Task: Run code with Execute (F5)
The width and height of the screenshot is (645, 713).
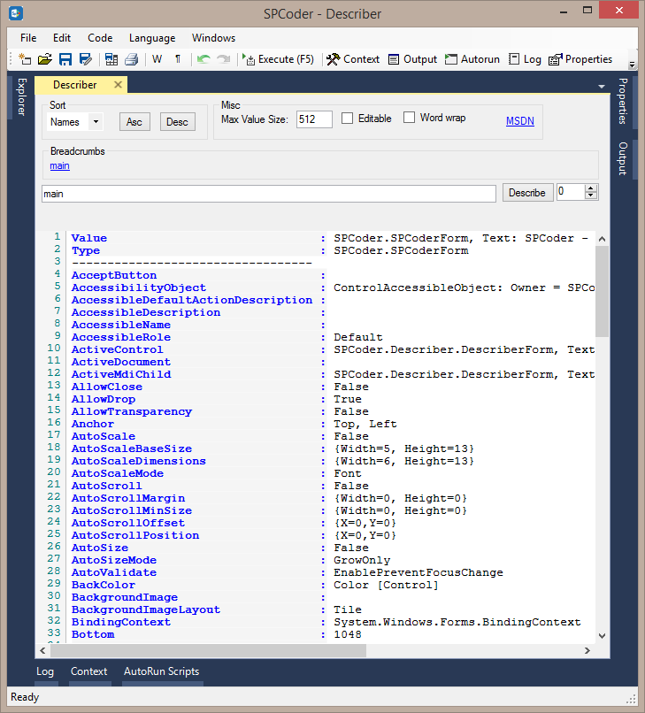Action: [279, 59]
